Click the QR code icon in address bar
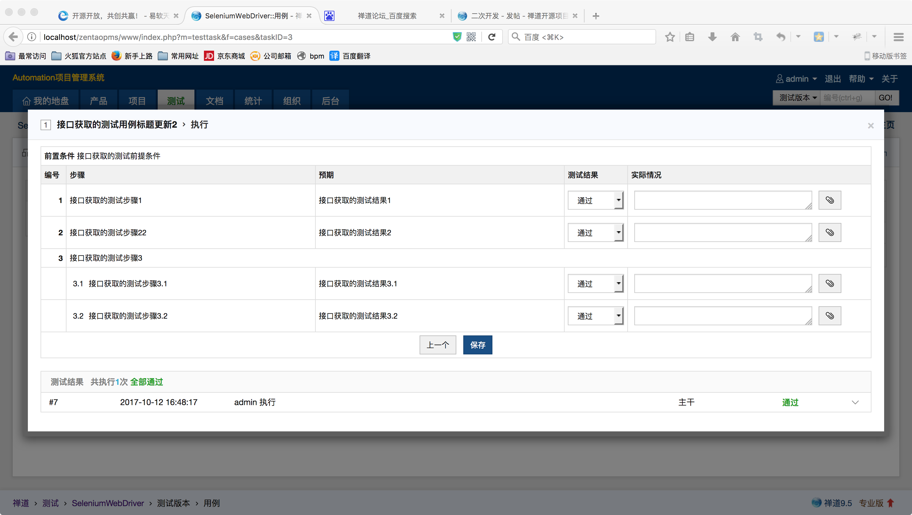The width and height of the screenshot is (912, 515). (x=471, y=37)
